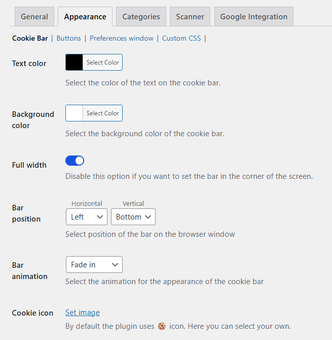The height and width of the screenshot is (340, 332).
Task: Click the Fade in dropdown chevron
Action: [x=115, y=265]
